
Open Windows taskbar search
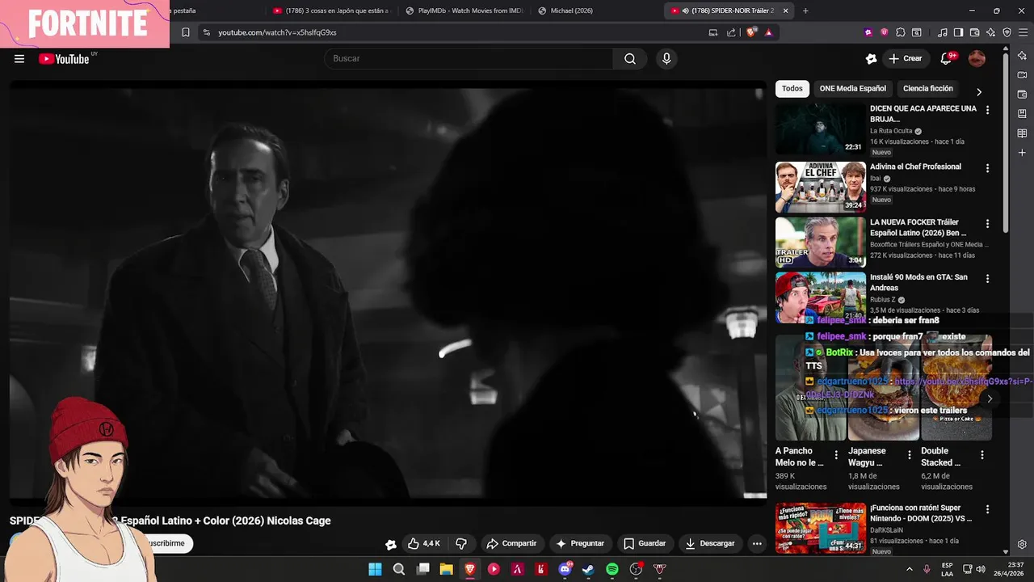coord(399,569)
